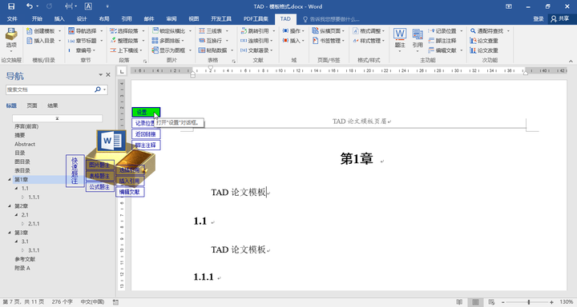Open the 样式管理 dropdown
This screenshot has height=307, width=577.
click(383, 41)
